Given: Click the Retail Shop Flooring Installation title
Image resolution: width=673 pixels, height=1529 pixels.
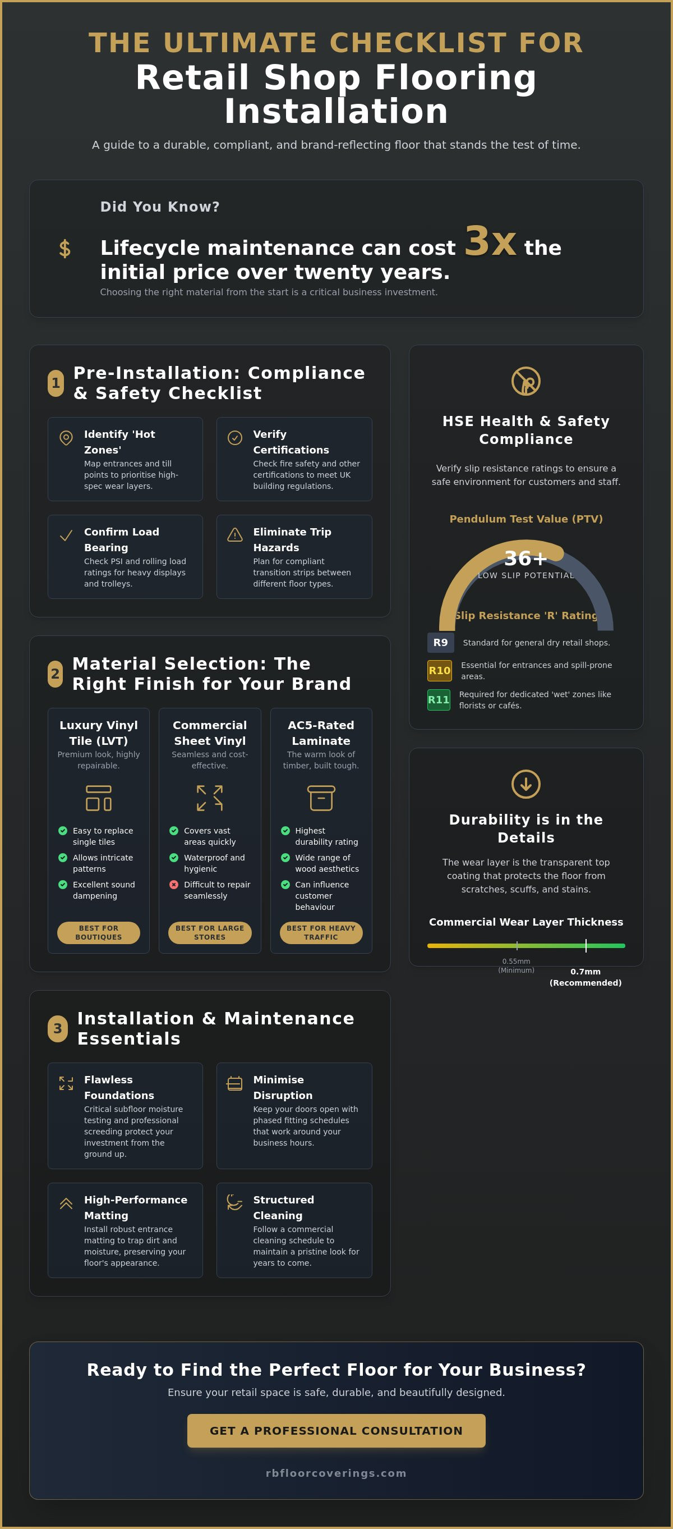Looking at the screenshot, I should pyautogui.click(x=336, y=94).
